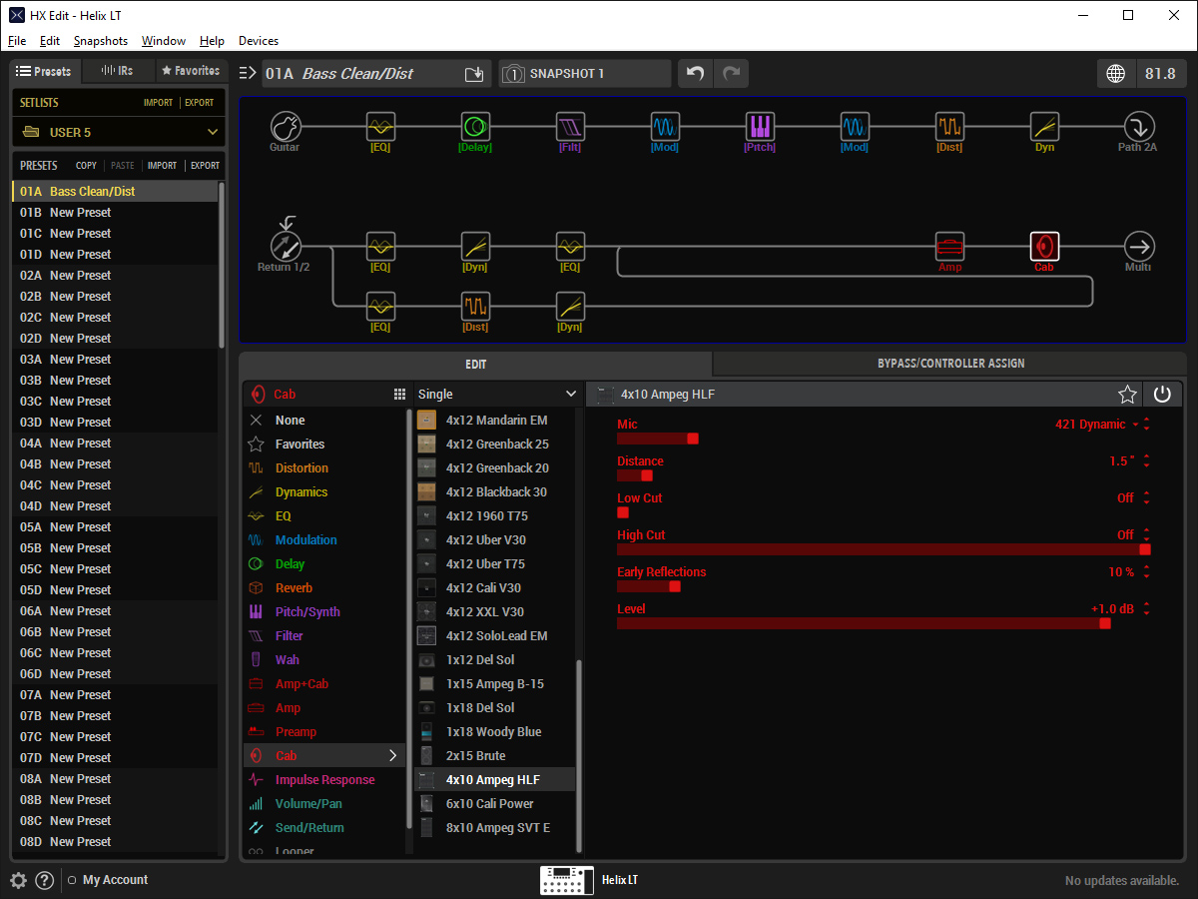
Task: Adjust the Low Cut value stepper
Action: [1146, 498]
